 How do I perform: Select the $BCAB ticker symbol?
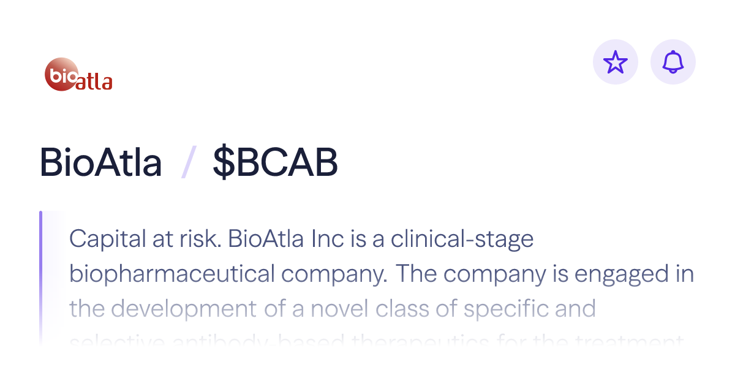click(276, 161)
